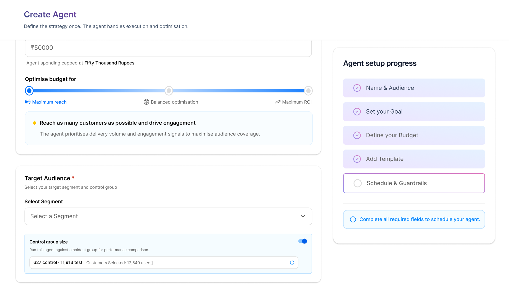Click the info icon beside Complete all required fields
The width and height of the screenshot is (509, 299).
click(353, 219)
